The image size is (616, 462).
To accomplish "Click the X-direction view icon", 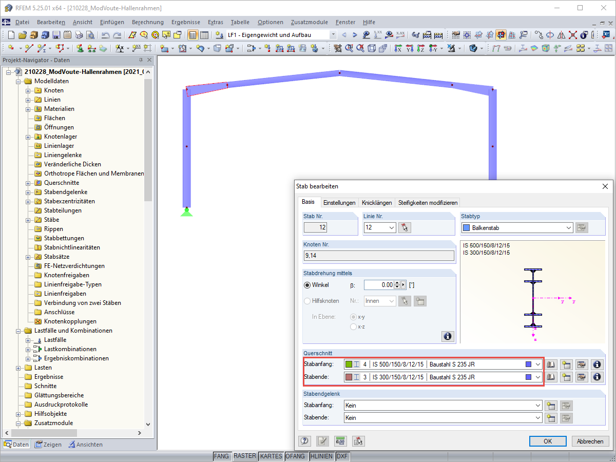I will pos(398,48).
